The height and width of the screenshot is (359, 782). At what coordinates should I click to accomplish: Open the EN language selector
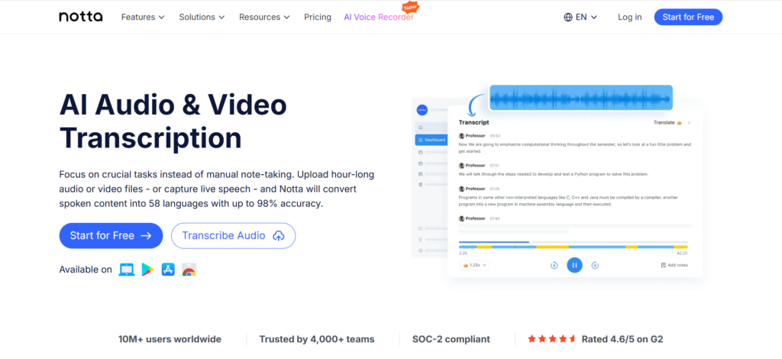[580, 17]
